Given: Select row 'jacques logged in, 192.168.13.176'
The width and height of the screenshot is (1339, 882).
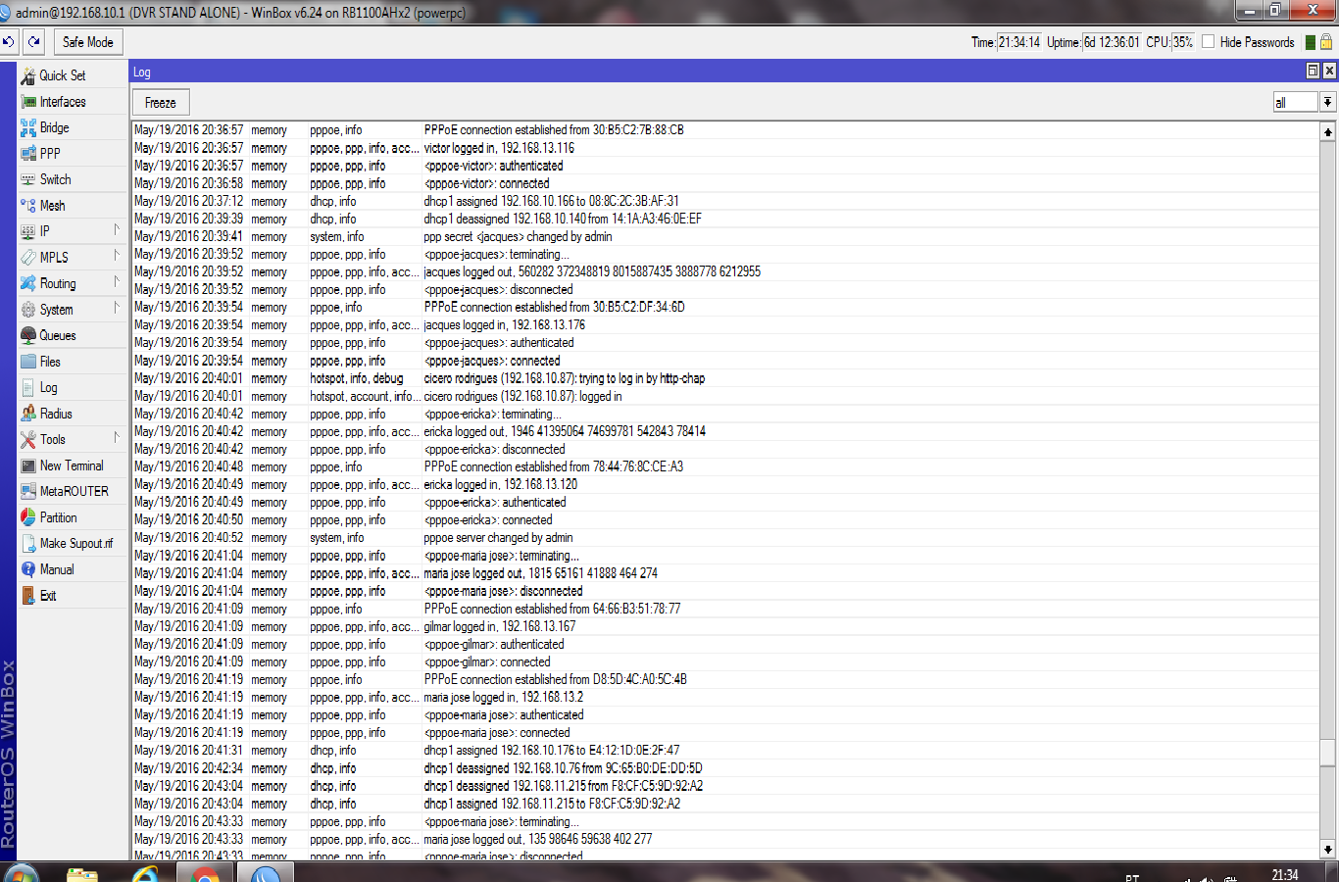Looking at the screenshot, I should click(725, 324).
